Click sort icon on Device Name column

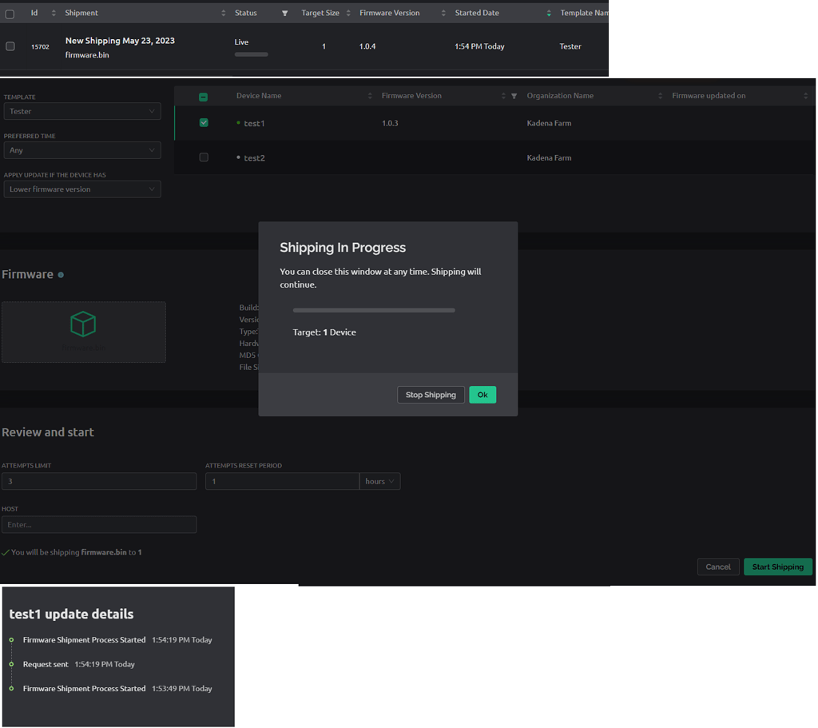click(x=370, y=94)
